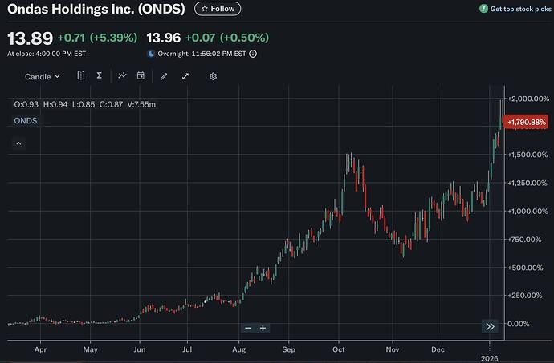Image resolution: width=554 pixels, height=363 pixels.
Task: Click the ONDS series label
Action: (26, 121)
